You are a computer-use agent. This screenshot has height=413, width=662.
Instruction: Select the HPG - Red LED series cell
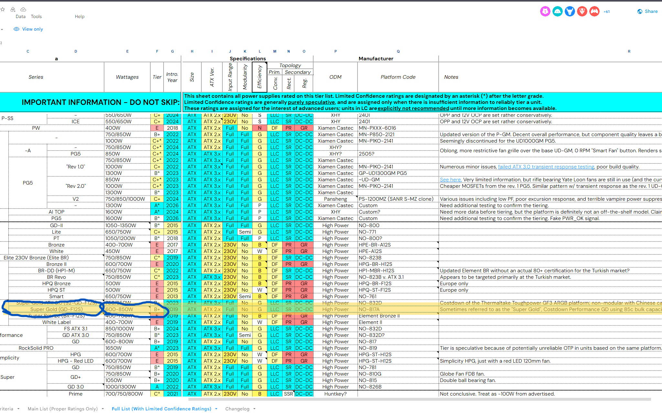pyautogui.click(x=76, y=361)
